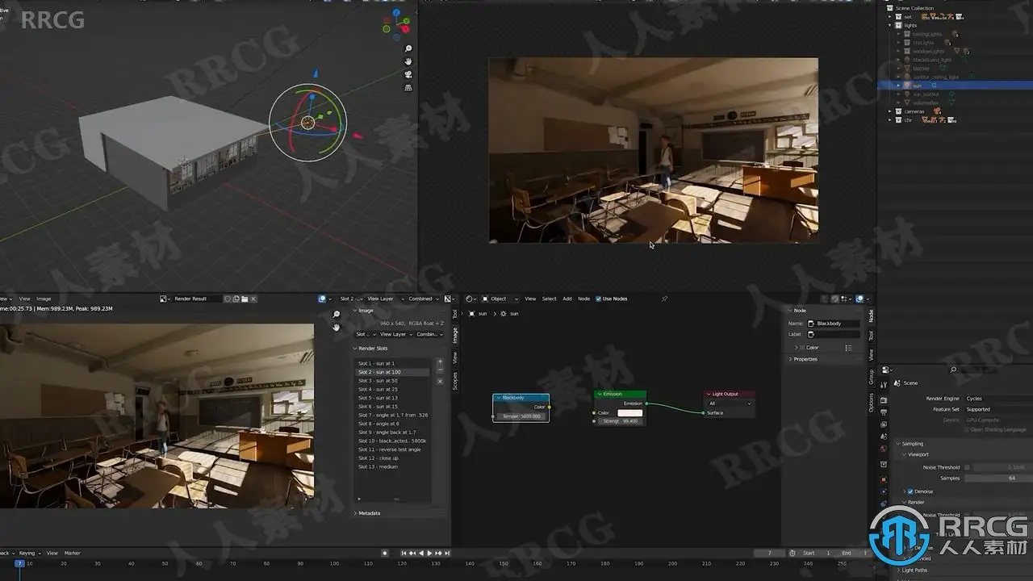Toggle the Viewport Denoise checkbox
This screenshot has width=1033, height=581.
(910, 491)
